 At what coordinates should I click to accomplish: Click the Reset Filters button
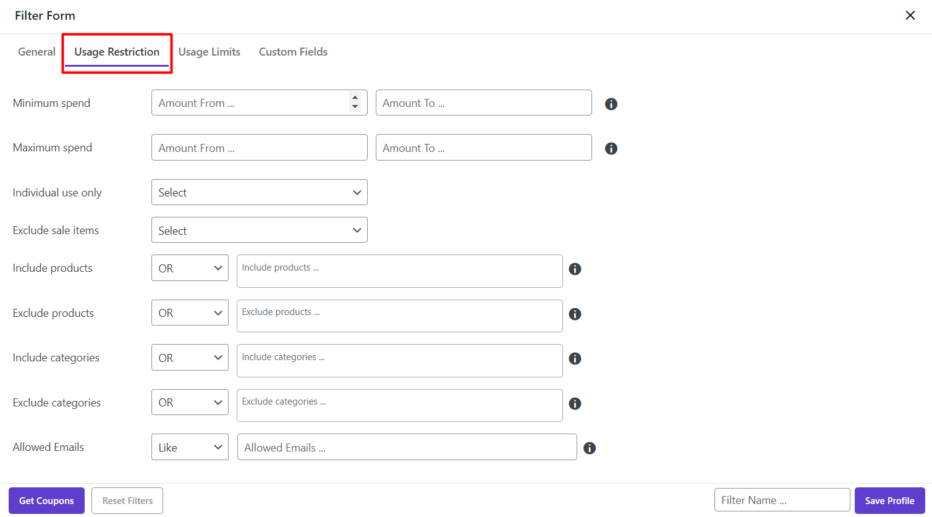pyautogui.click(x=127, y=500)
